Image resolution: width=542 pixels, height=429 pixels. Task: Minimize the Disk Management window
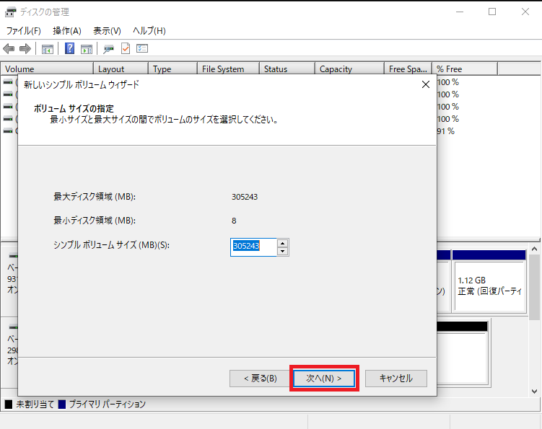tap(460, 12)
